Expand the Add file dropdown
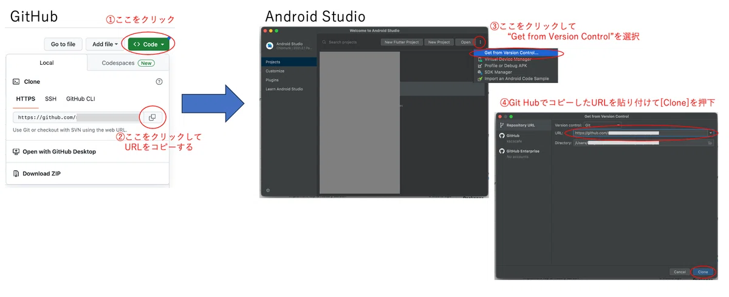The image size is (729, 297). click(x=105, y=44)
